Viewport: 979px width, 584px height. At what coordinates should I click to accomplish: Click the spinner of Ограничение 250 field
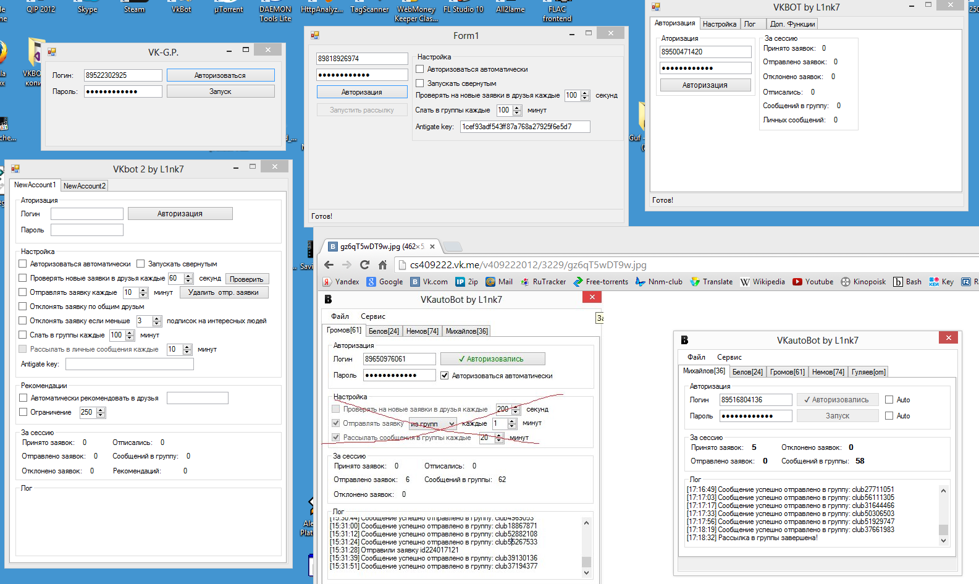pos(101,412)
